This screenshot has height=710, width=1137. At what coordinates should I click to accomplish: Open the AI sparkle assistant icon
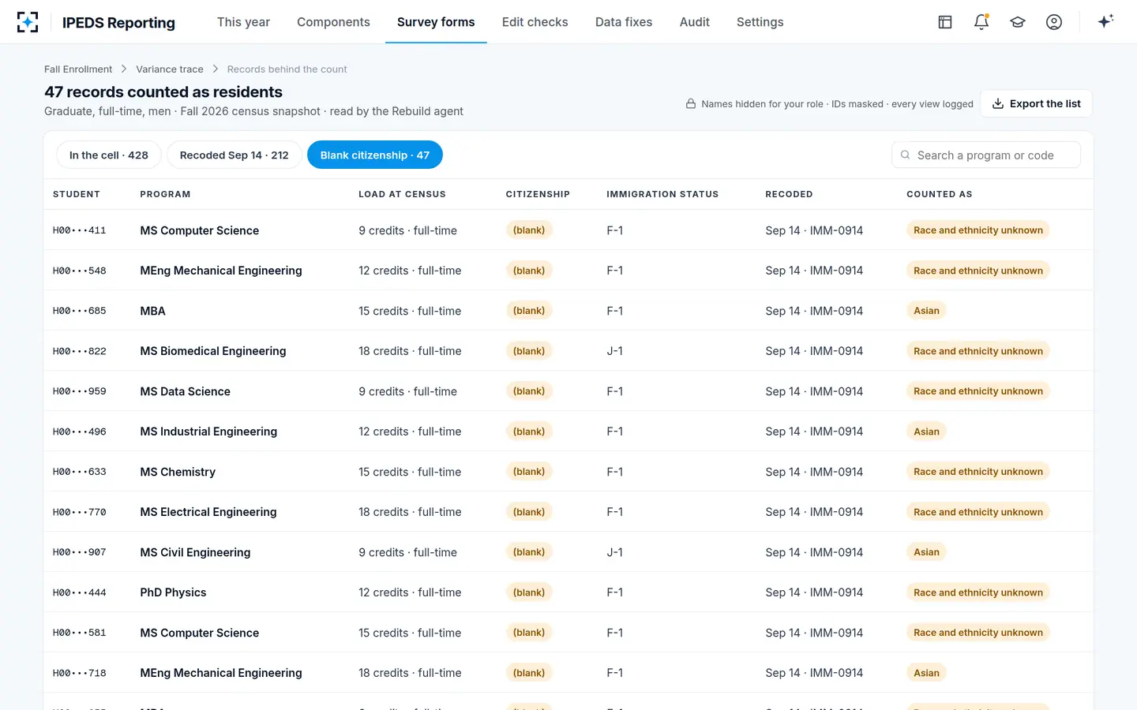tap(1105, 21)
